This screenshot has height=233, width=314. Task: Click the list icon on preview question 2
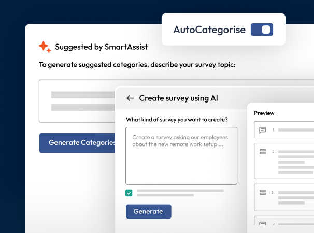[262, 151]
